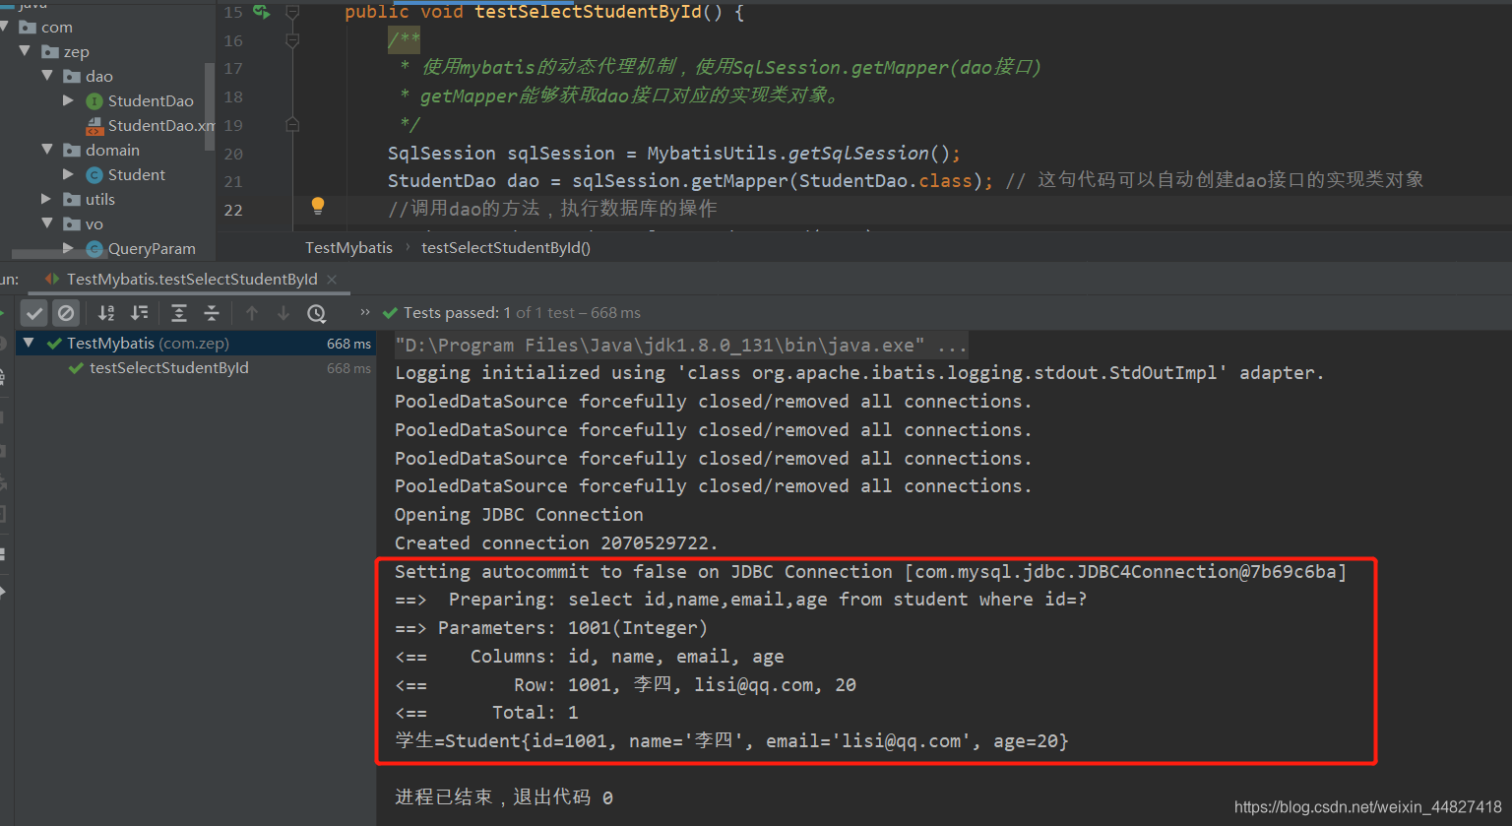Collapse the vo package arrow
Viewport: 1512px width, 826px height.
tap(46, 223)
